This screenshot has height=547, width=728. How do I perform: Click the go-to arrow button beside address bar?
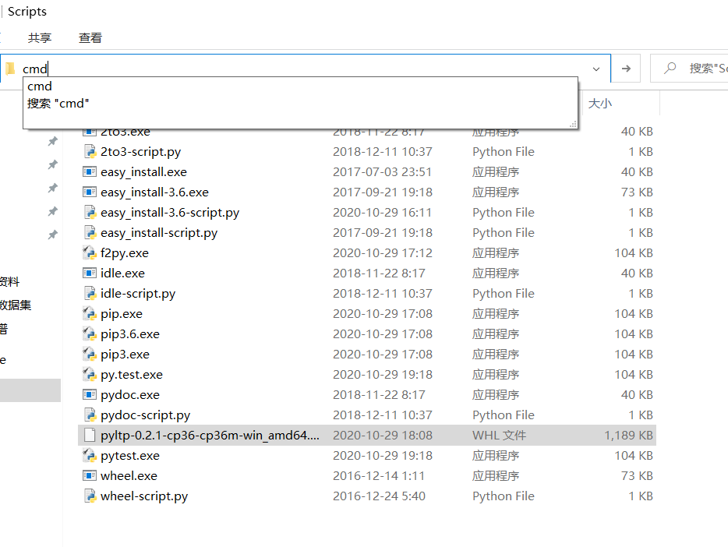(626, 69)
